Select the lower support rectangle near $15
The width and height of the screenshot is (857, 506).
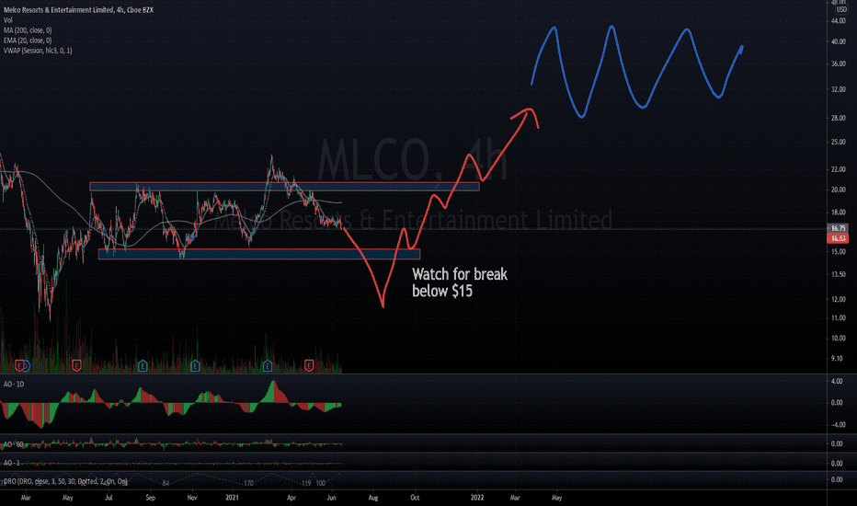pyautogui.click(x=259, y=254)
